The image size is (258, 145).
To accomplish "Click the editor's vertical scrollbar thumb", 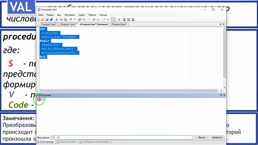I will point(224,54).
